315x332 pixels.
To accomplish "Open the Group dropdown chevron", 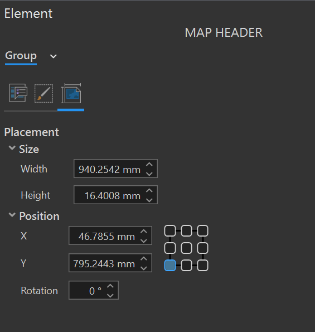I will [54, 56].
